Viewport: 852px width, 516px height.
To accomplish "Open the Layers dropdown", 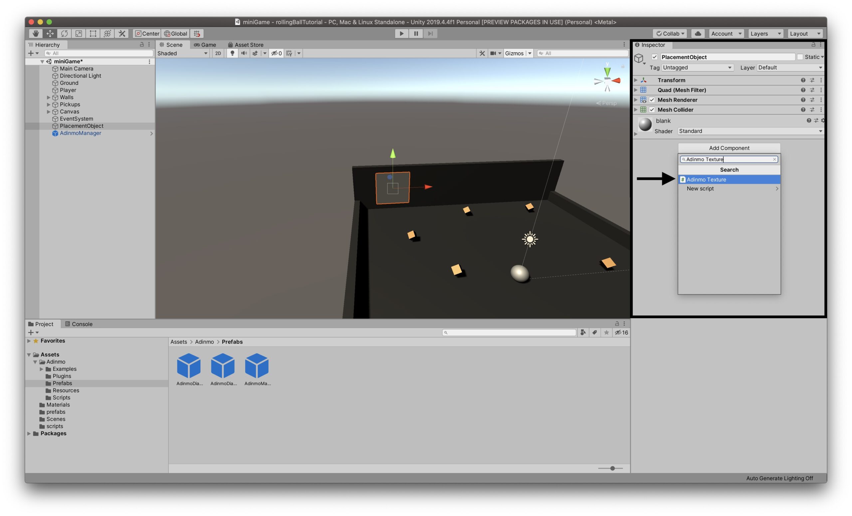I will click(765, 34).
